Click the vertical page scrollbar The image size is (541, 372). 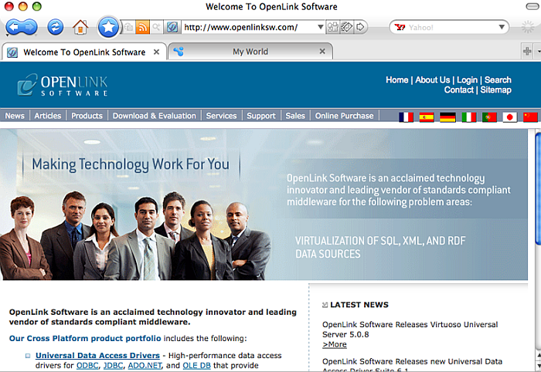click(536, 247)
